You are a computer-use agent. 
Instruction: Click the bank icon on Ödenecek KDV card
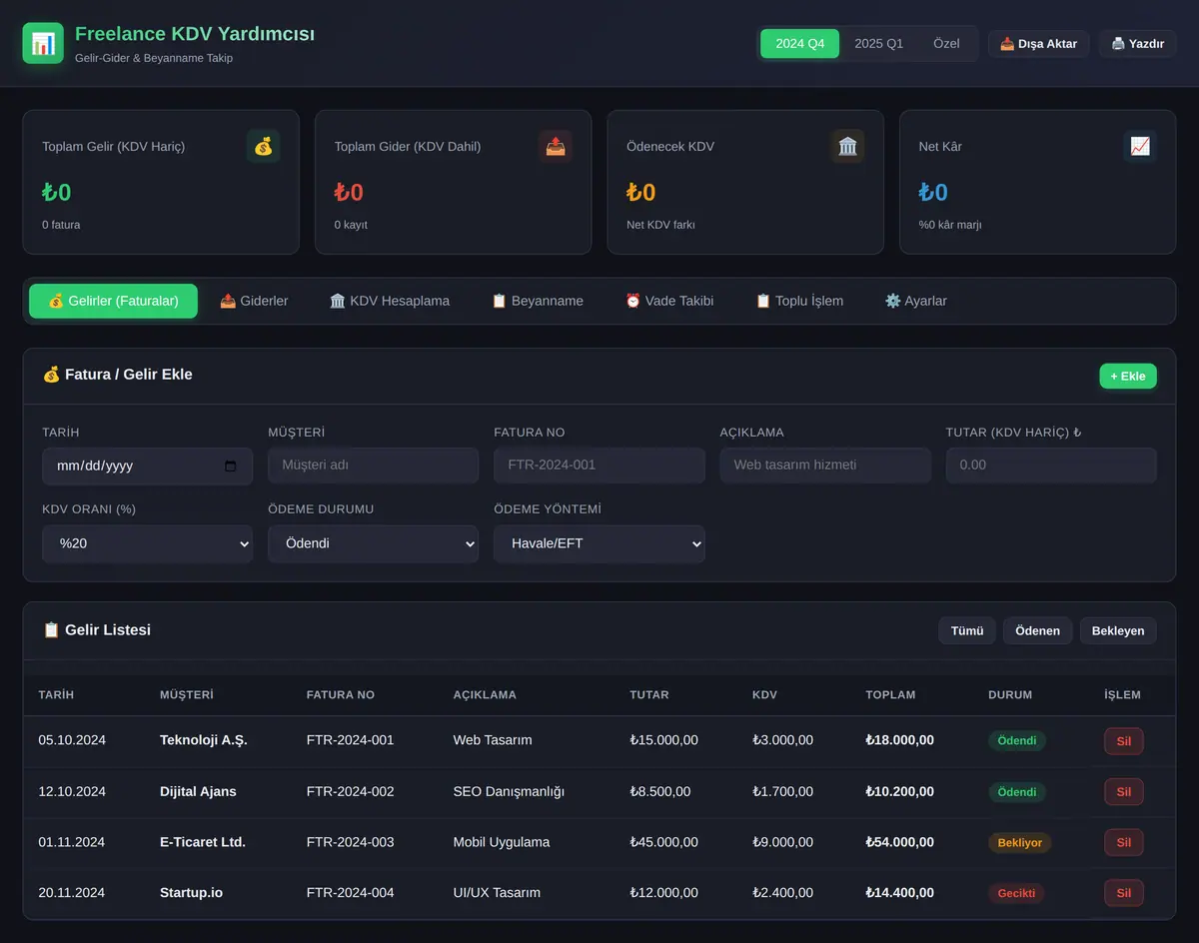(x=847, y=146)
